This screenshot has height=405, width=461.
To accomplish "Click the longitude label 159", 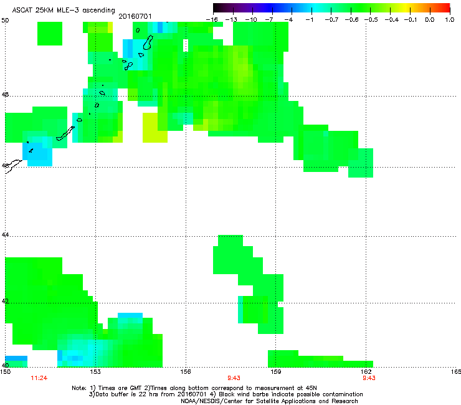I will click(275, 372).
